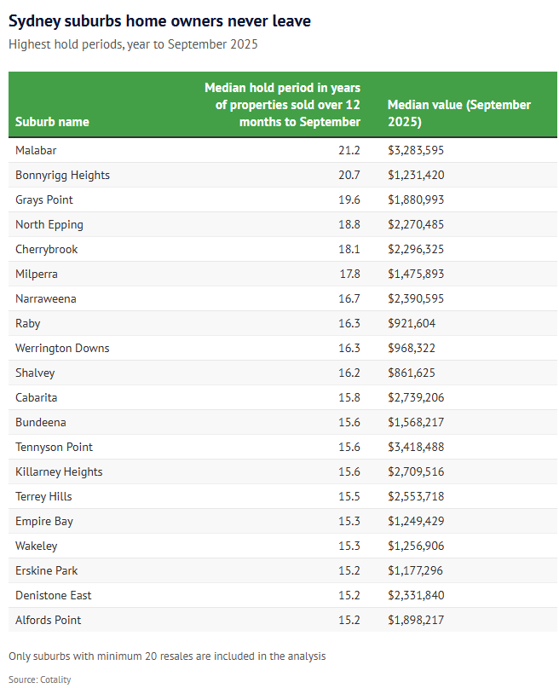Screen dimensions: 559x688
Task: Select Cabarita median value $2,739,206
Action: coord(416,397)
